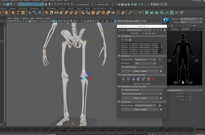This screenshot has width=205, height=135.
Task: Open the Binding Method GVB dropdown
Action: tap(145, 105)
